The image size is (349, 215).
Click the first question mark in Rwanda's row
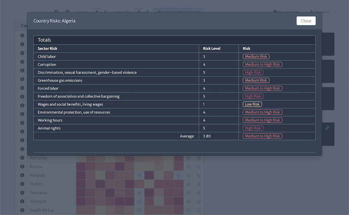[x=139, y=175]
